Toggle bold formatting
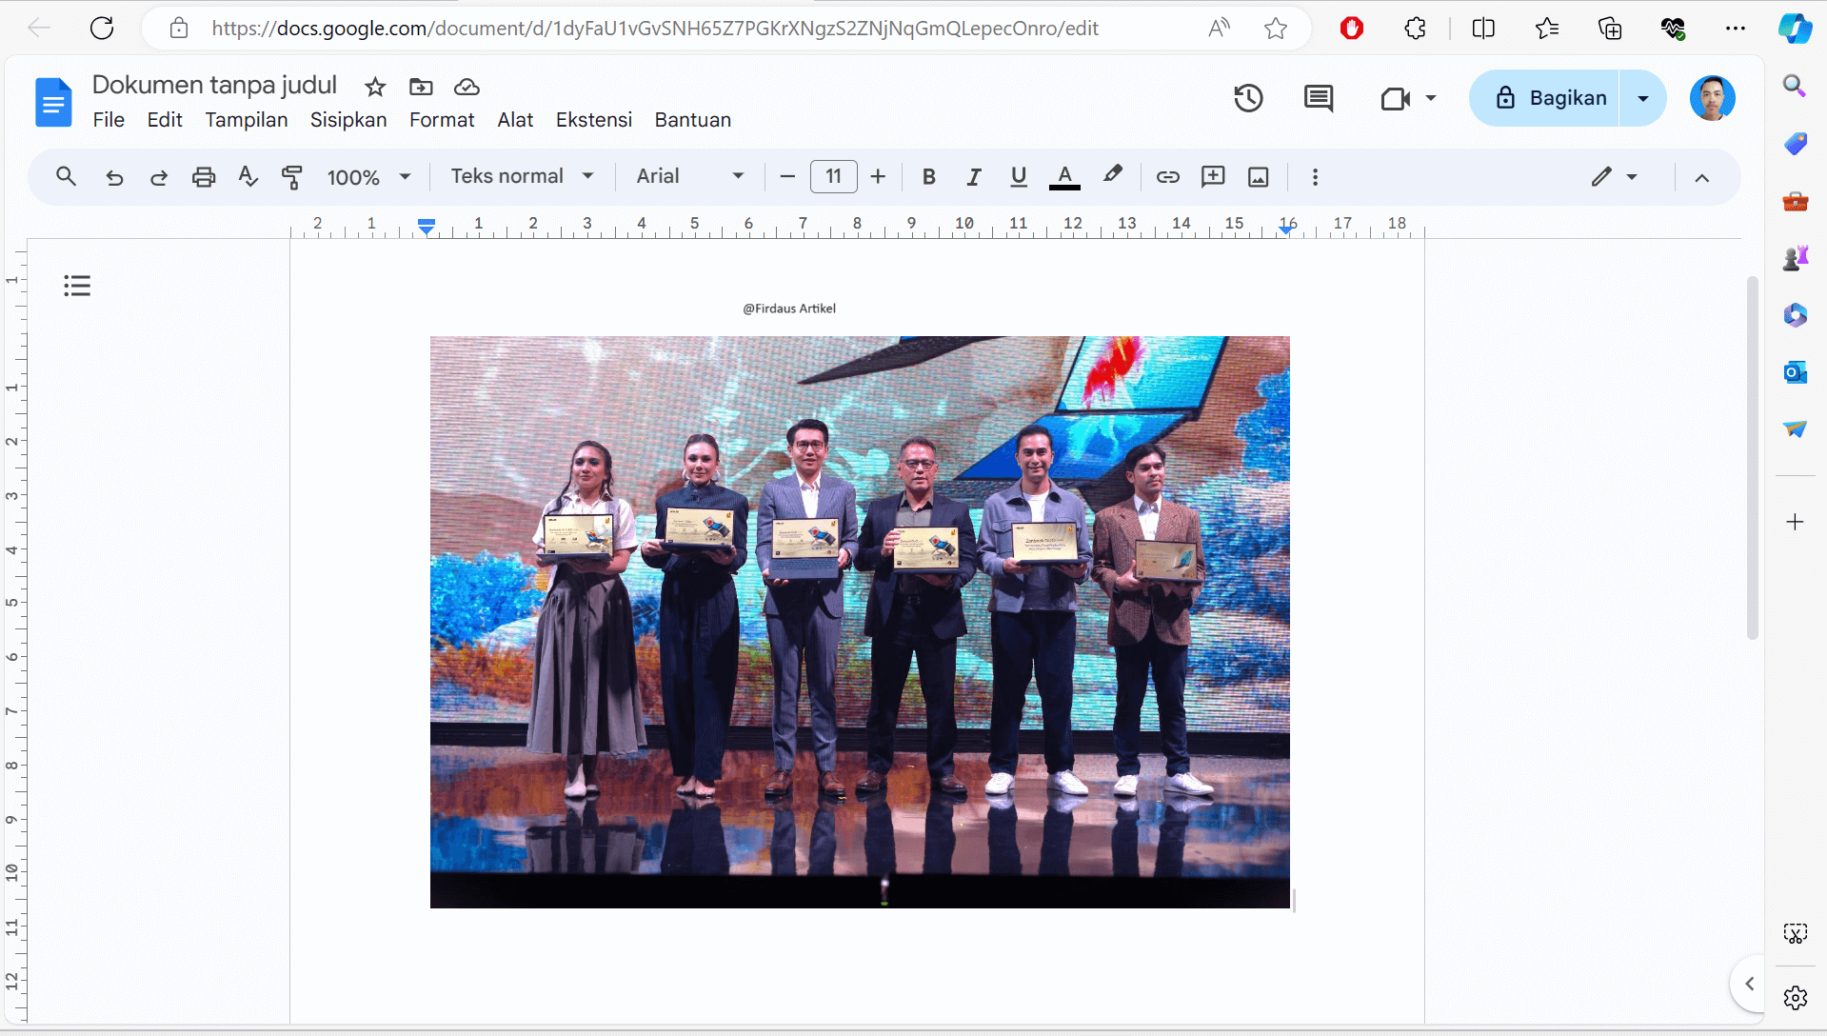This screenshot has width=1827, height=1036. pos(928,176)
